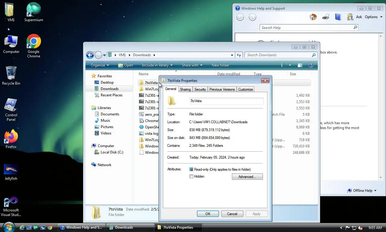Click the Search Help magnifier icon
The image size is (386, 232).
coord(355,27)
